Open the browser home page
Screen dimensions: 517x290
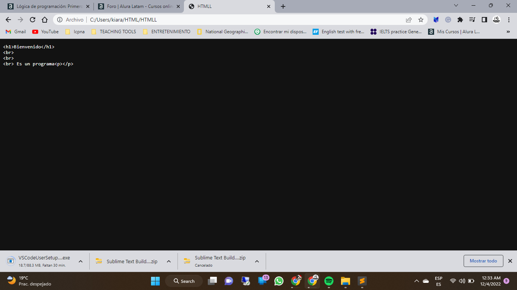point(45,20)
